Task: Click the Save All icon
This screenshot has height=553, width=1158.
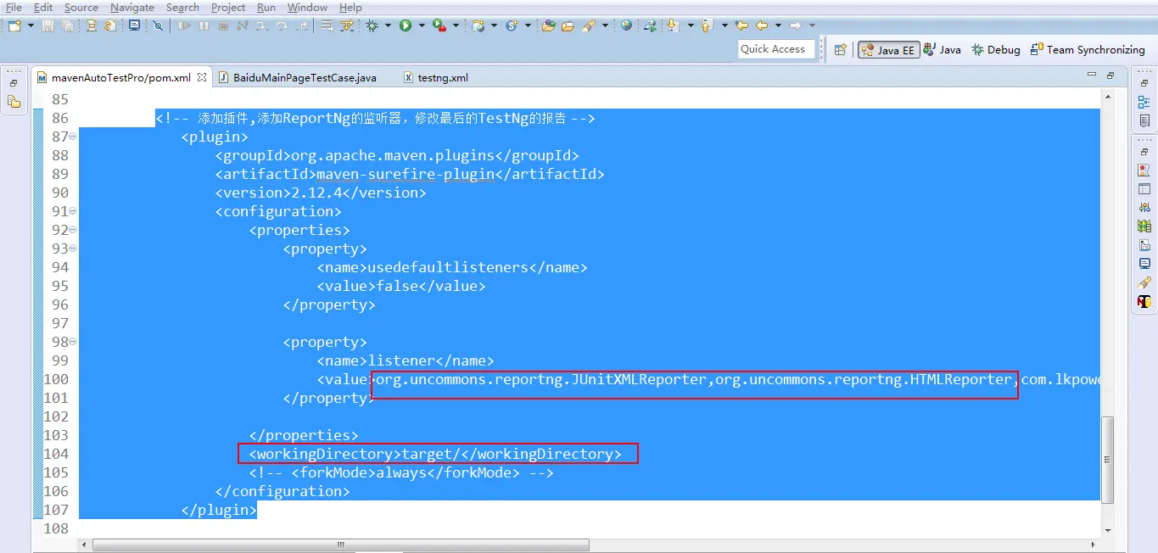Action: [66, 25]
